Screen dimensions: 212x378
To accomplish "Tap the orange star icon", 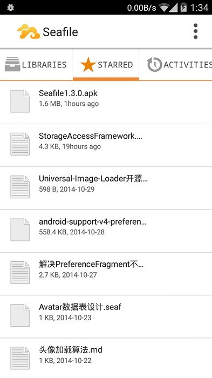I will coord(88,65).
